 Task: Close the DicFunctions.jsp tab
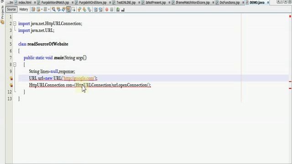(x=243, y=2)
